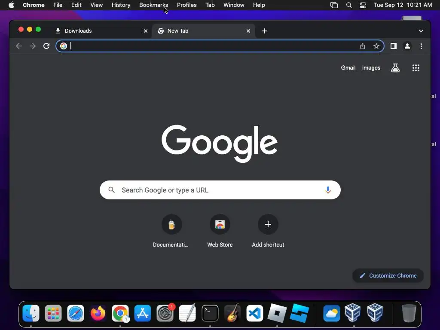Click the browser back arrow

click(x=19, y=46)
